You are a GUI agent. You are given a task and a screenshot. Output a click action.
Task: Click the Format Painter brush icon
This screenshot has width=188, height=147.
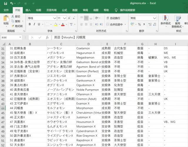[13, 26]
